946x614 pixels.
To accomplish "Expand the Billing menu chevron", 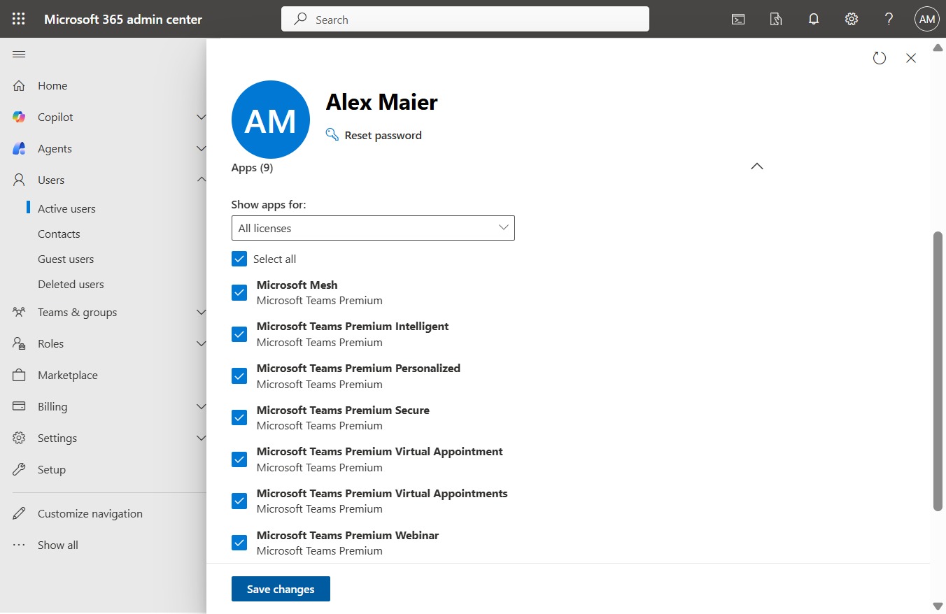I will tap(201, 406).
